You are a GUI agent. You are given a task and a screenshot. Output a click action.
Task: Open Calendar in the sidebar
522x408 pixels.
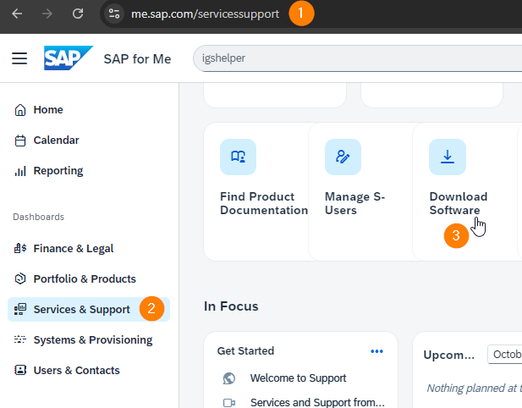tap(56, 141)
